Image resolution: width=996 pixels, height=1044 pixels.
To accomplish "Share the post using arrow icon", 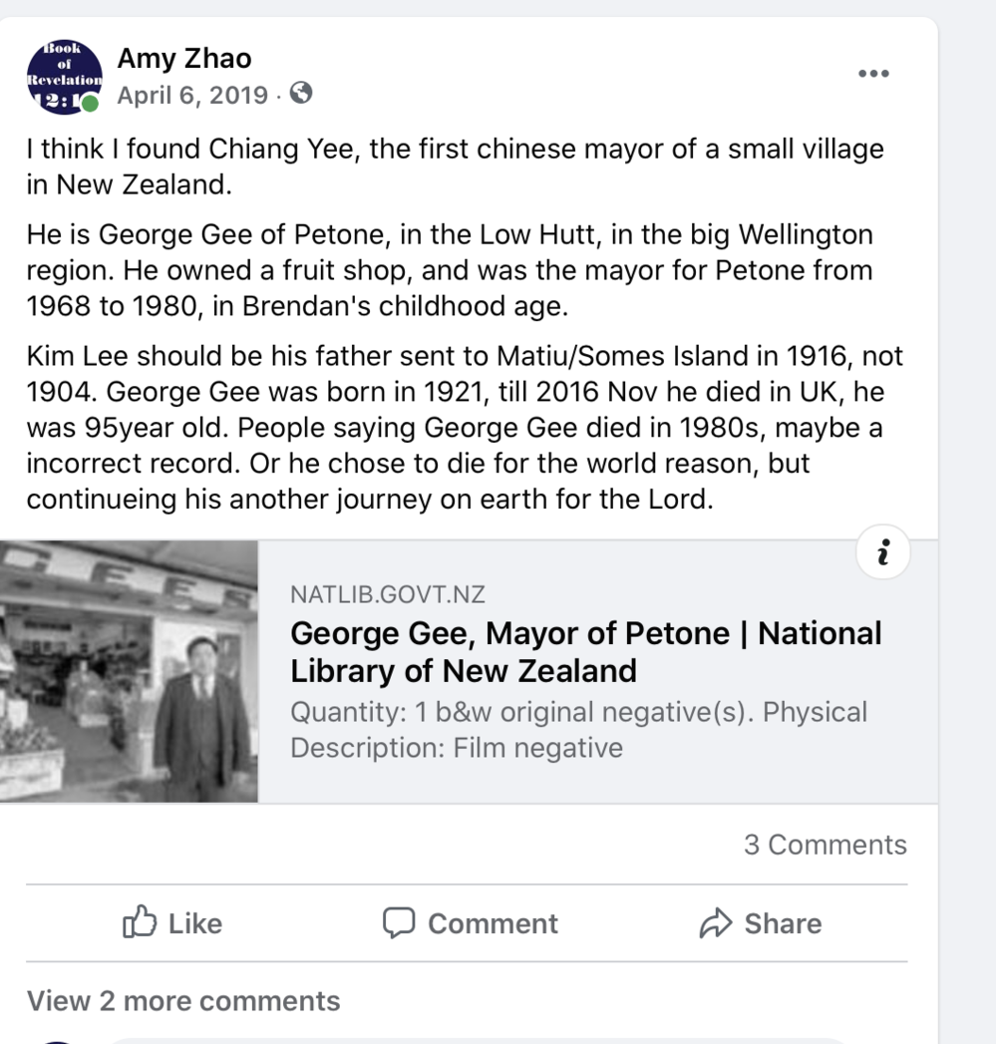I will click(x=761, y=923).
